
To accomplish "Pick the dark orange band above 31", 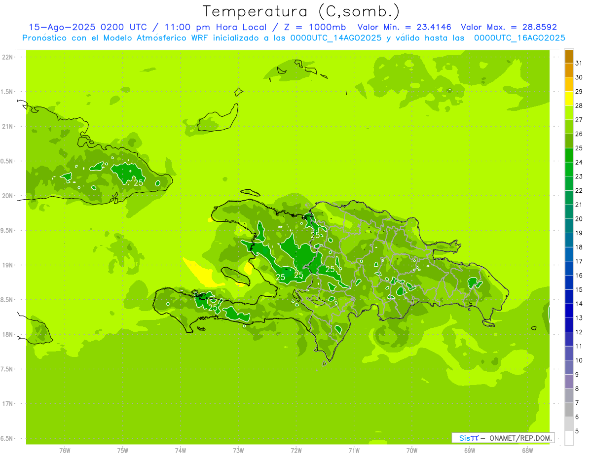I will pyautogui.click(x=569, y=56).
